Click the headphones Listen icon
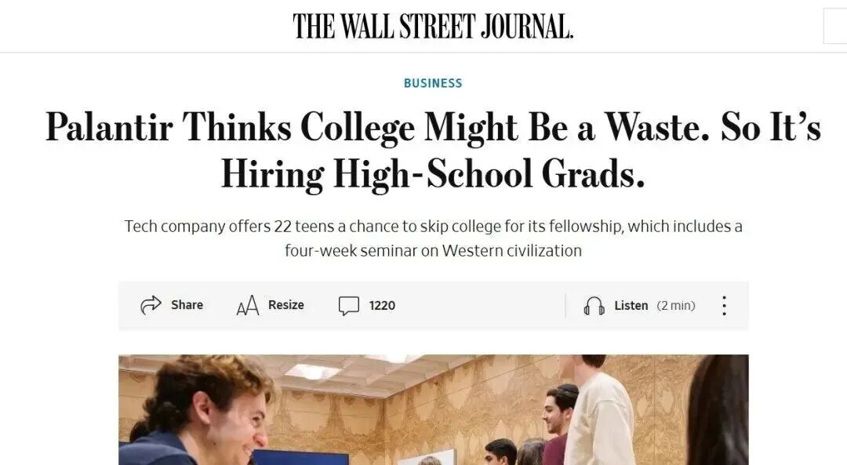This screenshot has width=847, height=465. tap(594, 306)
